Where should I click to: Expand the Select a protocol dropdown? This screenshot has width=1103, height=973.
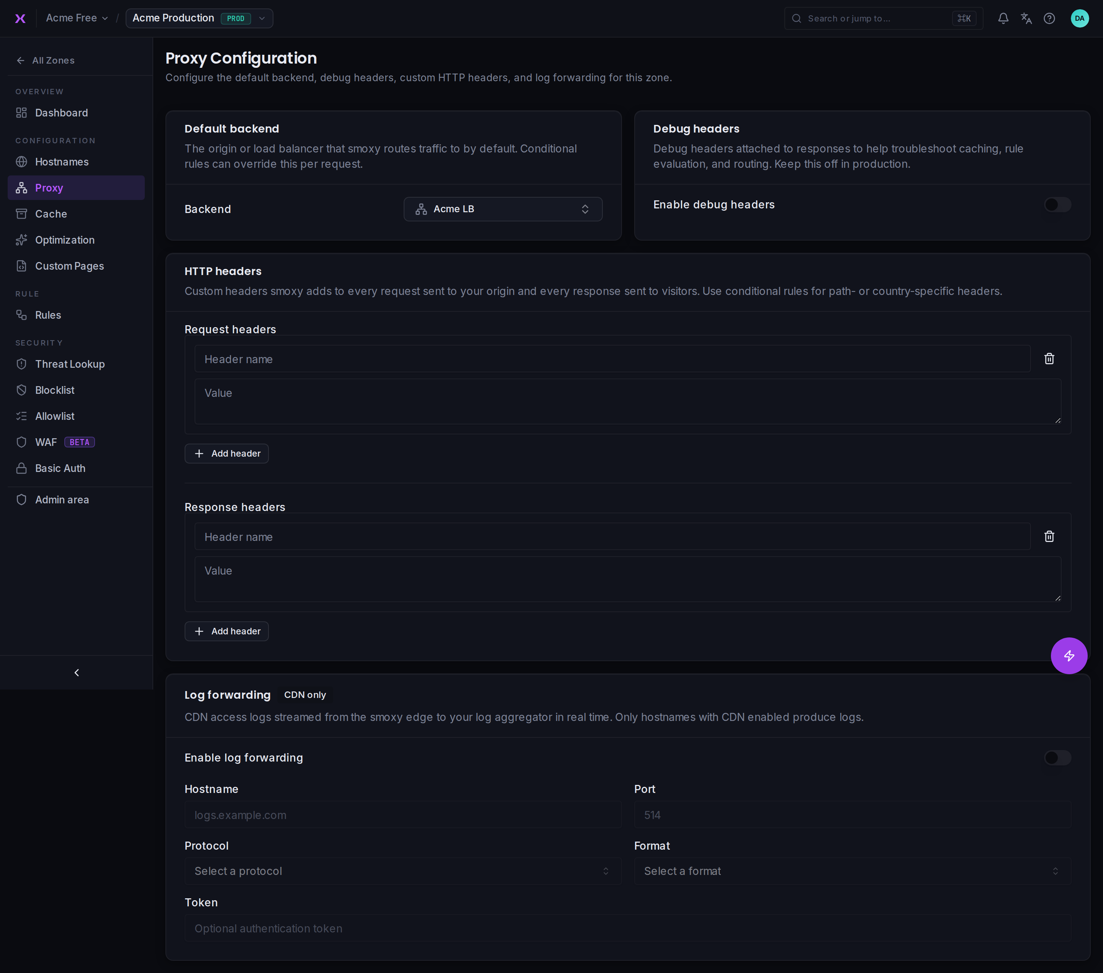403,871
